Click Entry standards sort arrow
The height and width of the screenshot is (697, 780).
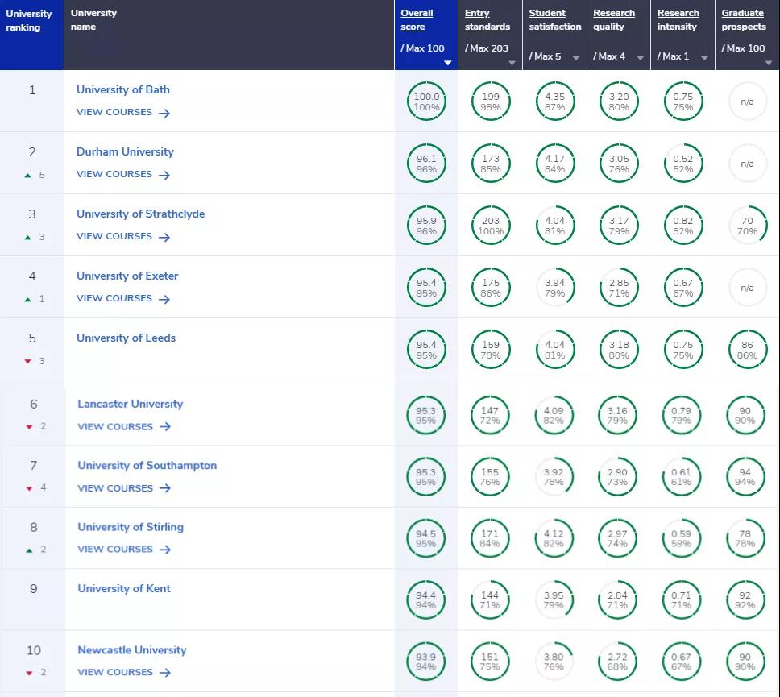click(513, 62)
